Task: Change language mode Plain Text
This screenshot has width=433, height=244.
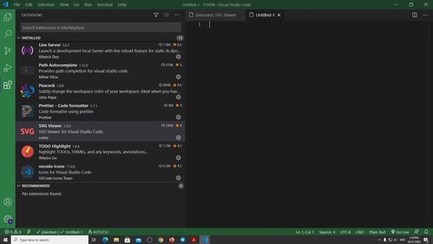Action: [378, 232]
